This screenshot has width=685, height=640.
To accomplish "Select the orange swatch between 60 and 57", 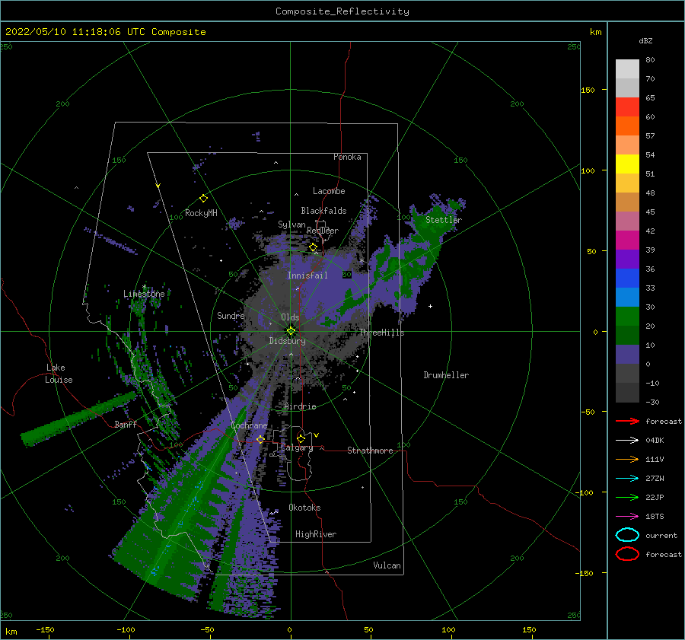I will (627, 126).
